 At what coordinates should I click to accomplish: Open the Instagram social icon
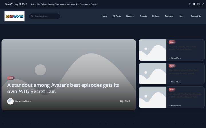click(198, 4)
